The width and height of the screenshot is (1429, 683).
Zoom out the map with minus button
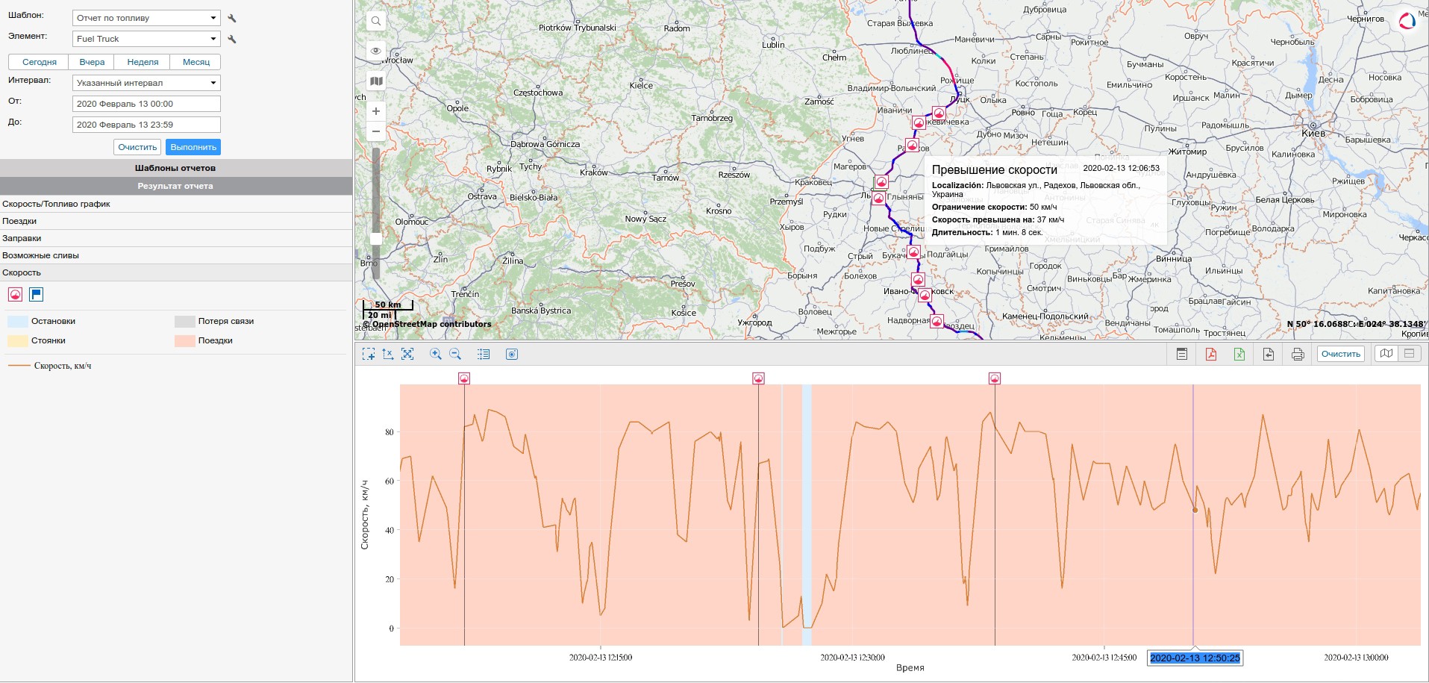(x=376, y=131)
